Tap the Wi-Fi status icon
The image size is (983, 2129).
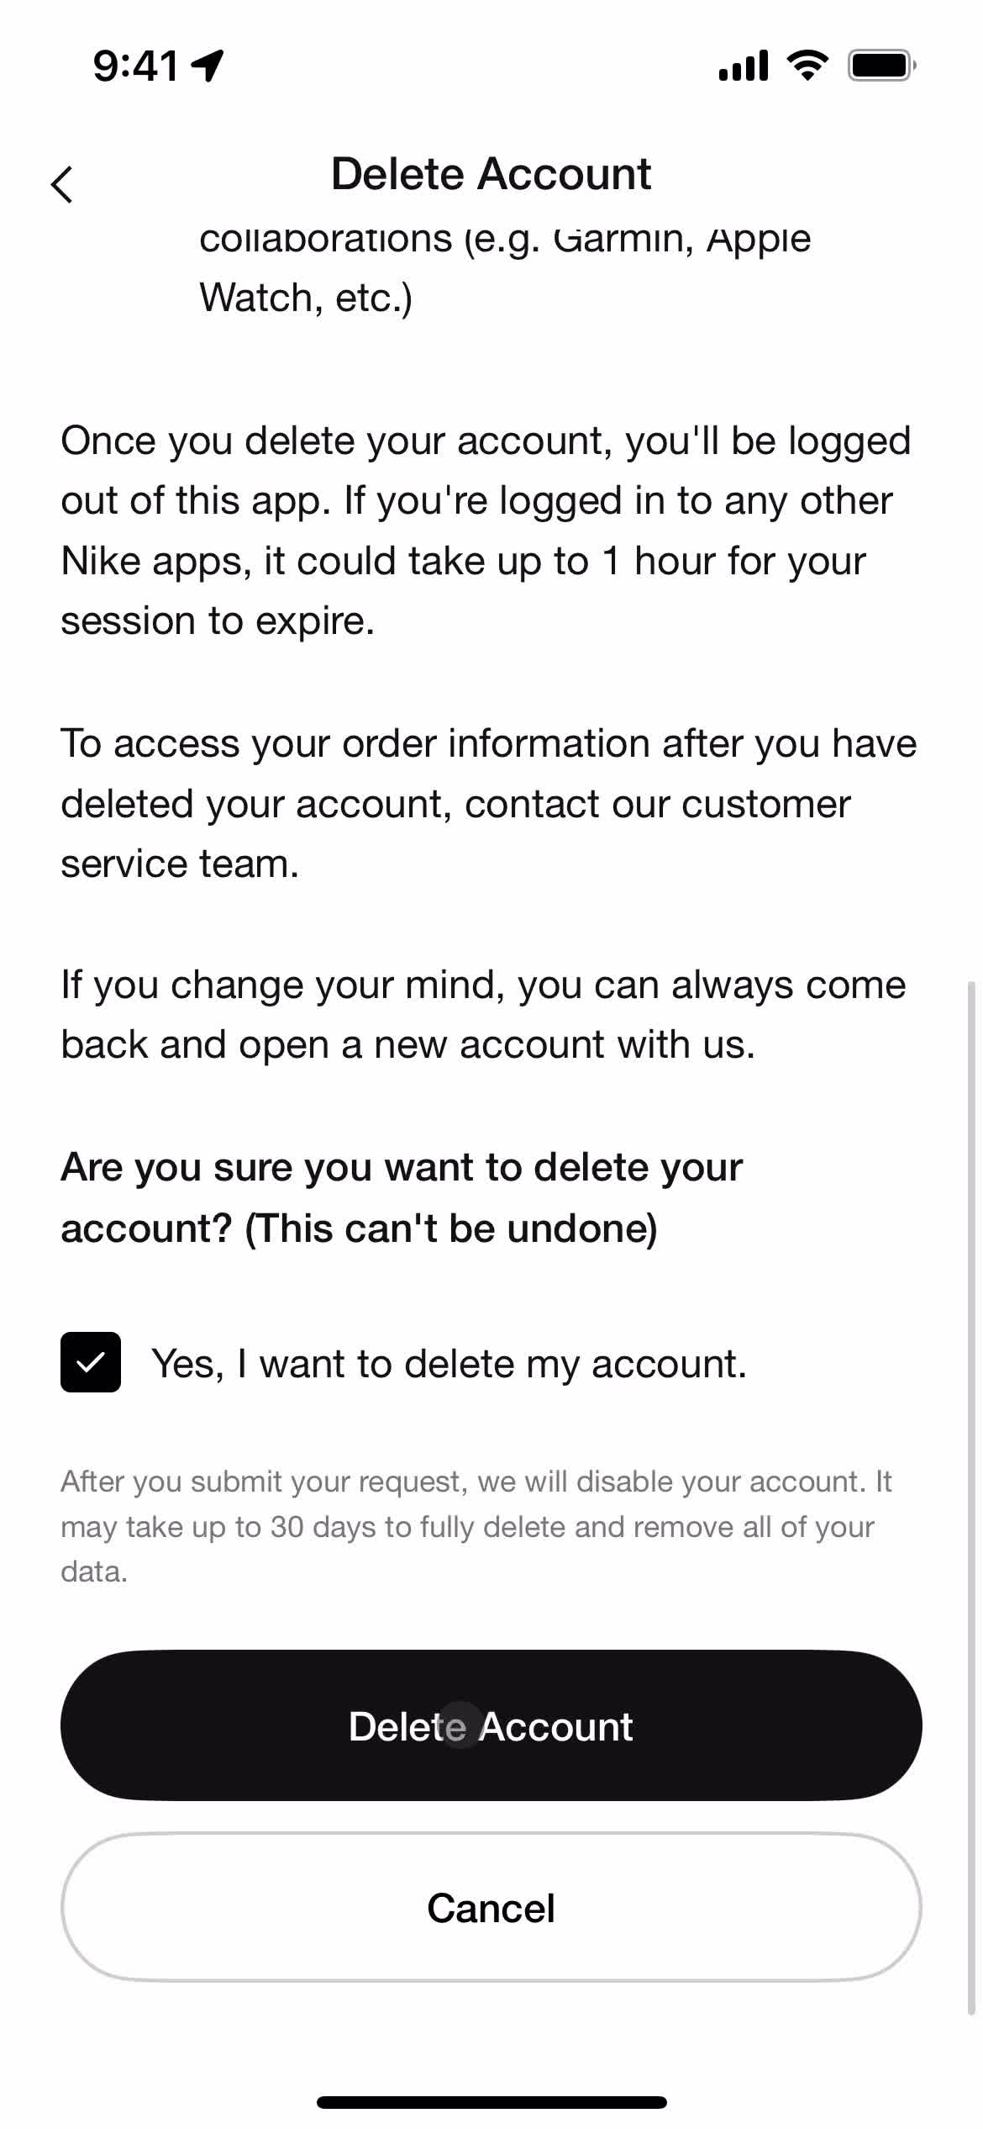(x=807, y=65)
